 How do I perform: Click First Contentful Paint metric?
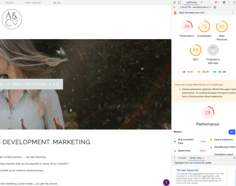point(190,141)
